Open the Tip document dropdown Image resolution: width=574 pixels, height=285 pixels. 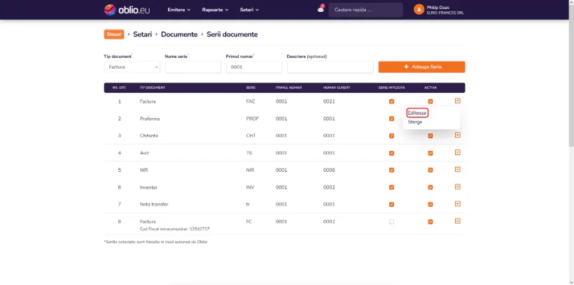[132, 67]
